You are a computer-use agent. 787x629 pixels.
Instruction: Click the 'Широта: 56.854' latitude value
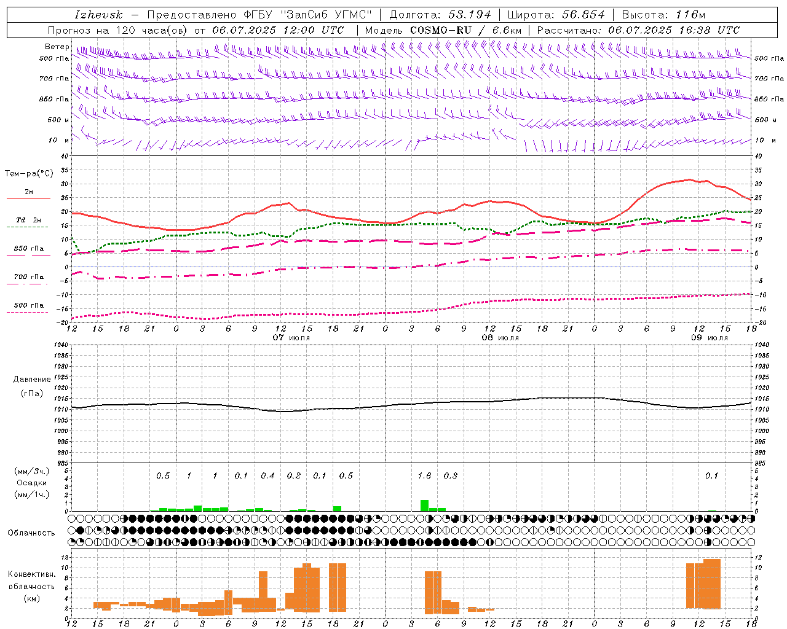[x=556, y=15]
